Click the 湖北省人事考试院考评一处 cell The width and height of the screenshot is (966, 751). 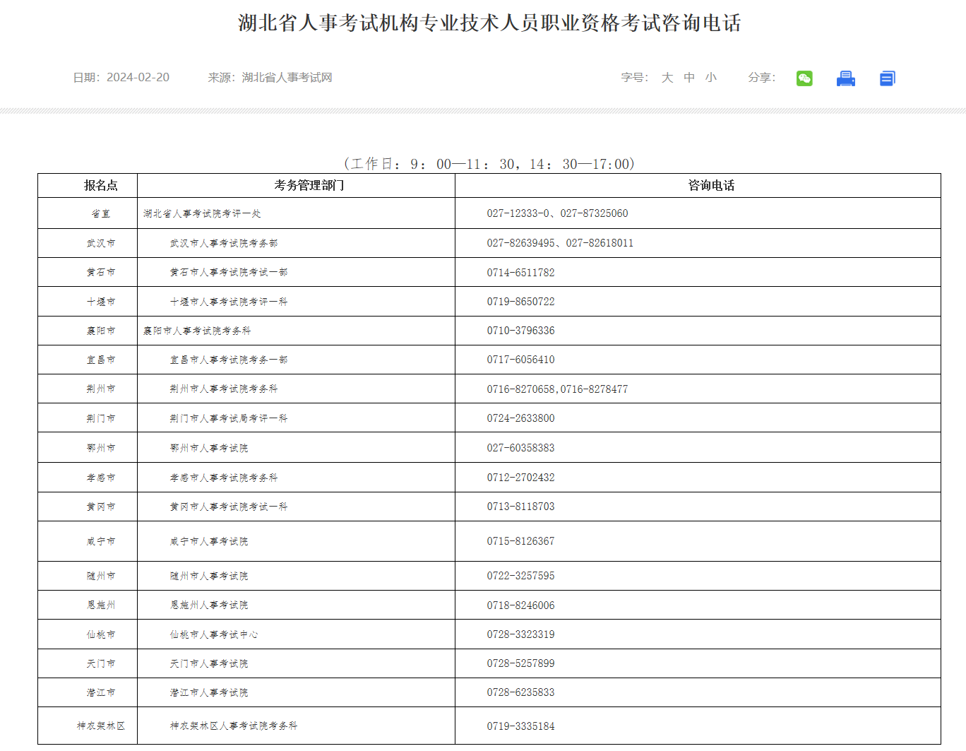point(202,213)
